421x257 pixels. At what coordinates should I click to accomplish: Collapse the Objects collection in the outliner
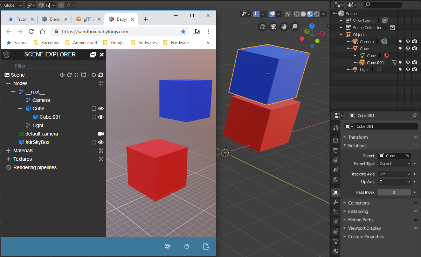click(341, 34)
